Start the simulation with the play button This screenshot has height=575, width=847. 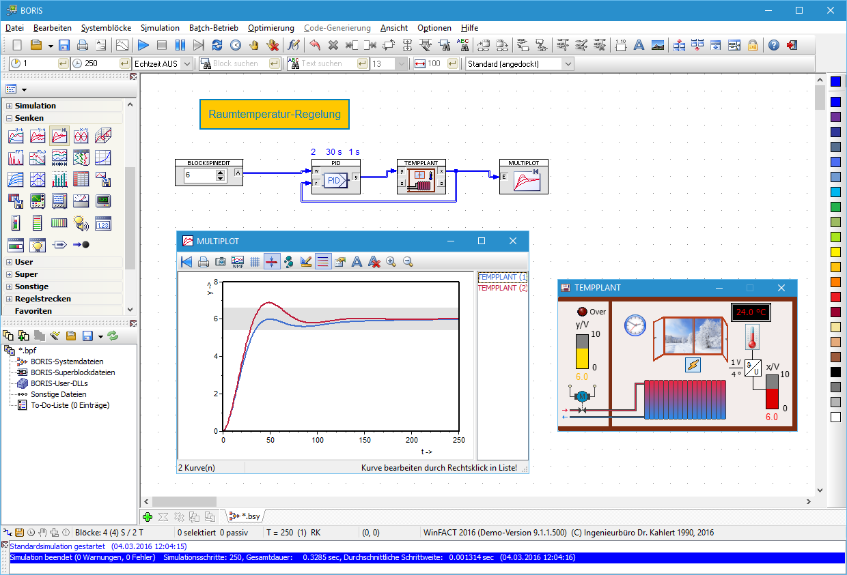[x=143, y=45]
